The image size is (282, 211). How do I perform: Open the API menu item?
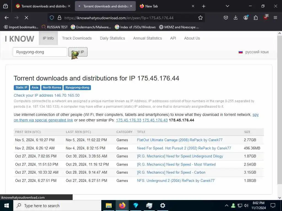(x=173, y=38)
